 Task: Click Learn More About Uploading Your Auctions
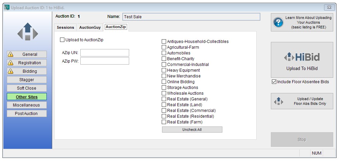tap(302, 22)
